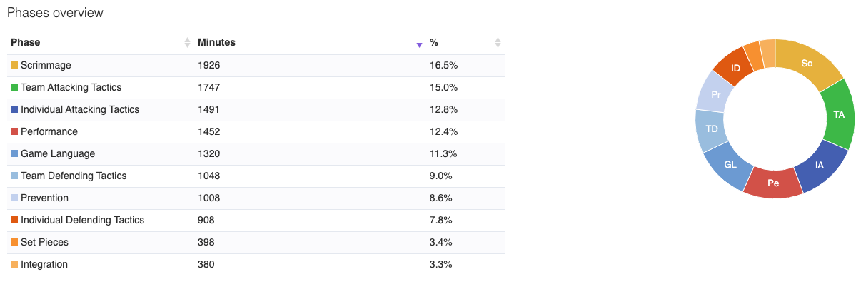Click the Individual Attacking Tactics blue swatch

coord(14,110)
